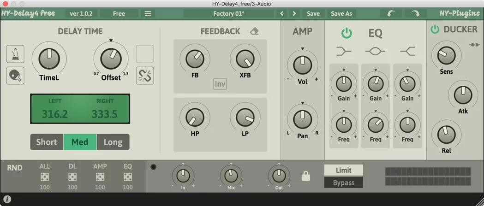Screen dimensions: 484x206
Task: Toggle the left/right link chain icon
Action: coord(145,76)
